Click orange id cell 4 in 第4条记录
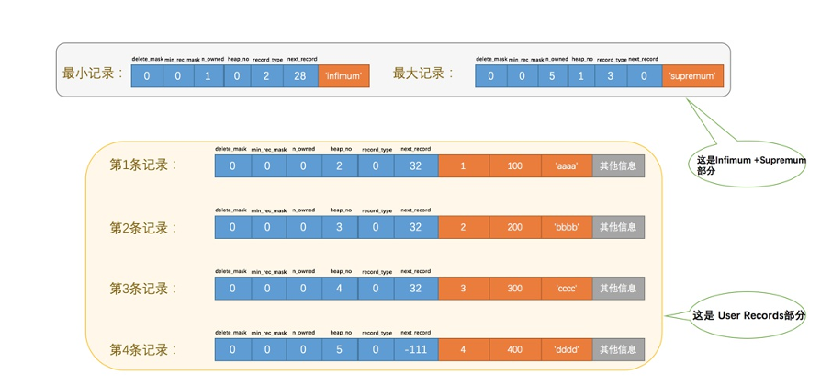832x386 pixels. pos(463,350)
